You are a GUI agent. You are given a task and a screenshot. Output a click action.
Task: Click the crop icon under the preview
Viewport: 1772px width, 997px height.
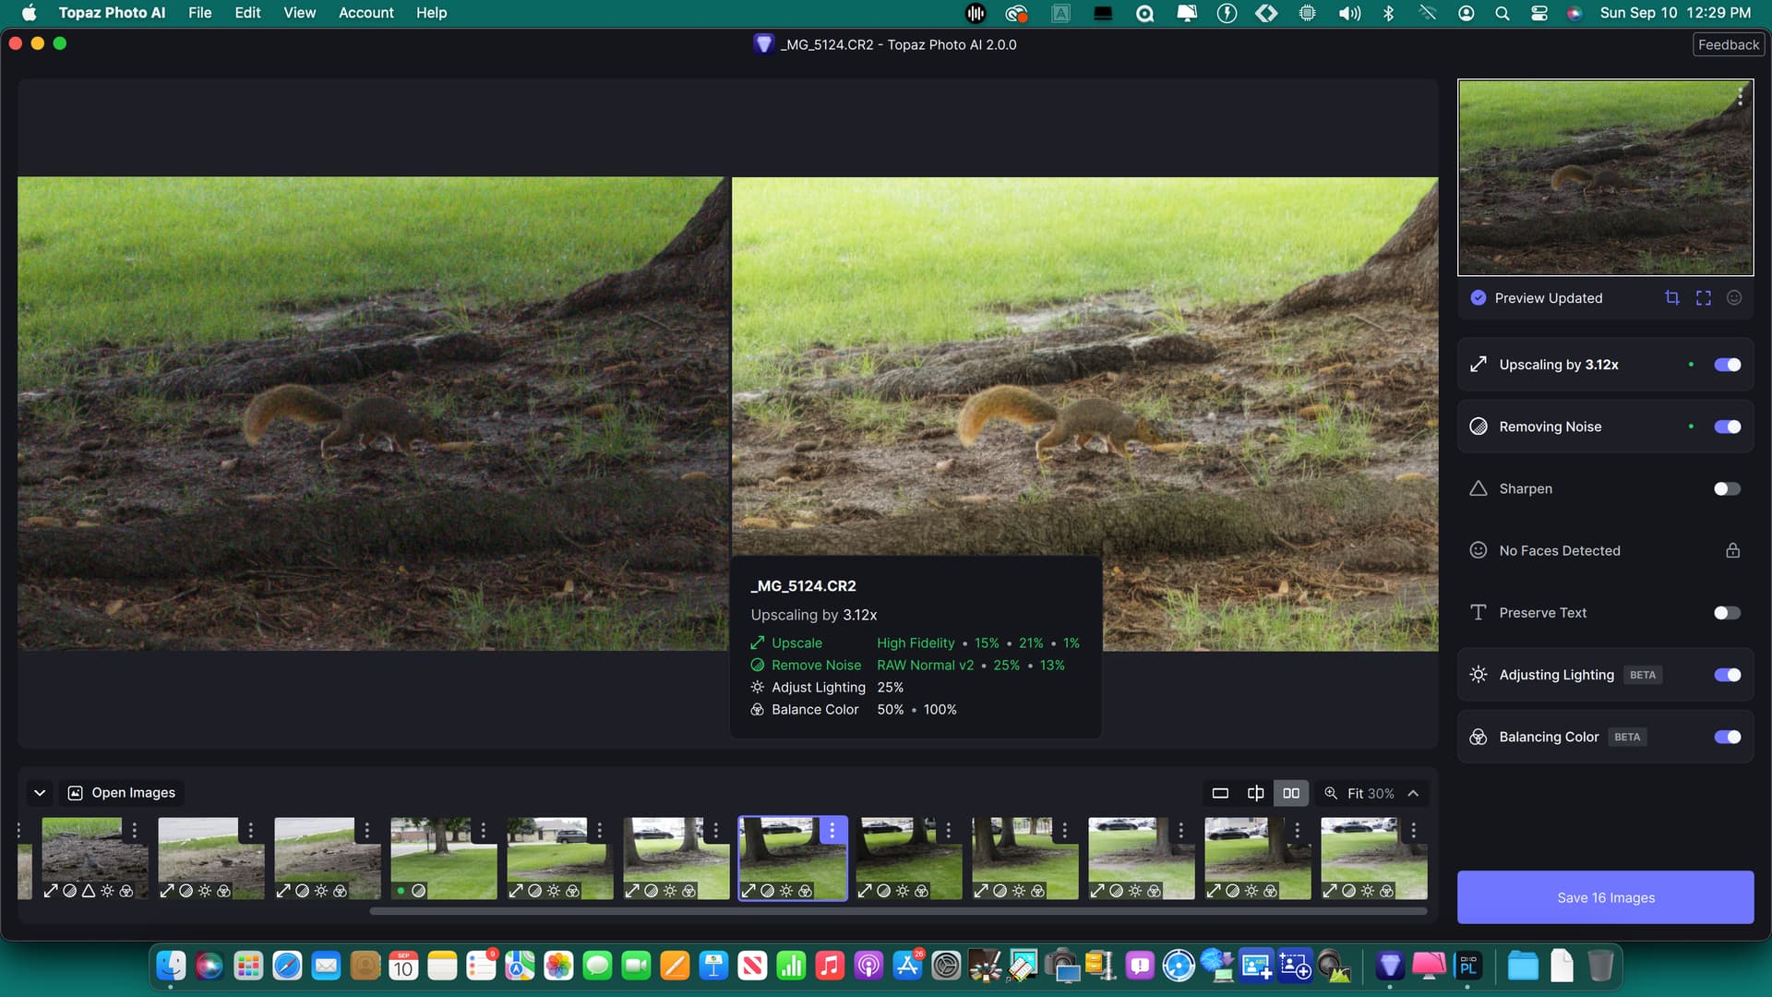pyautogui.click(x=1671, y=297)
